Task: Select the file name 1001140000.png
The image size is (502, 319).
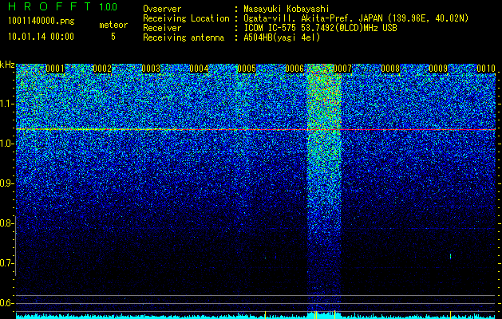Action: point(42,22)
